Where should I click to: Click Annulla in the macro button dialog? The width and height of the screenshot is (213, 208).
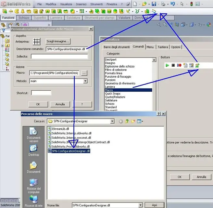[60, 104]
